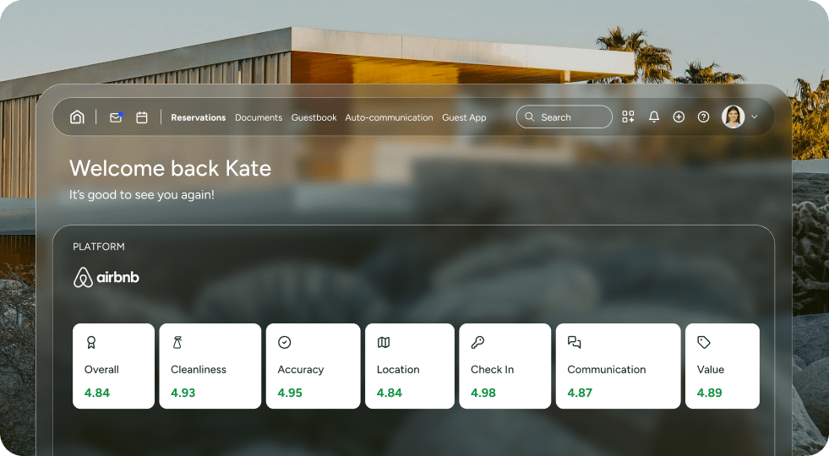Open the mail inbox icon
Image resolution: width=829 pixels, height=456 pixels.
(116, 117)
